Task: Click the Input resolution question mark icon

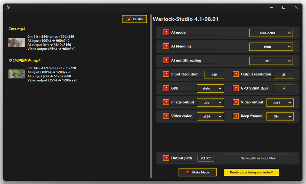Action: click(x=166, y=74)
